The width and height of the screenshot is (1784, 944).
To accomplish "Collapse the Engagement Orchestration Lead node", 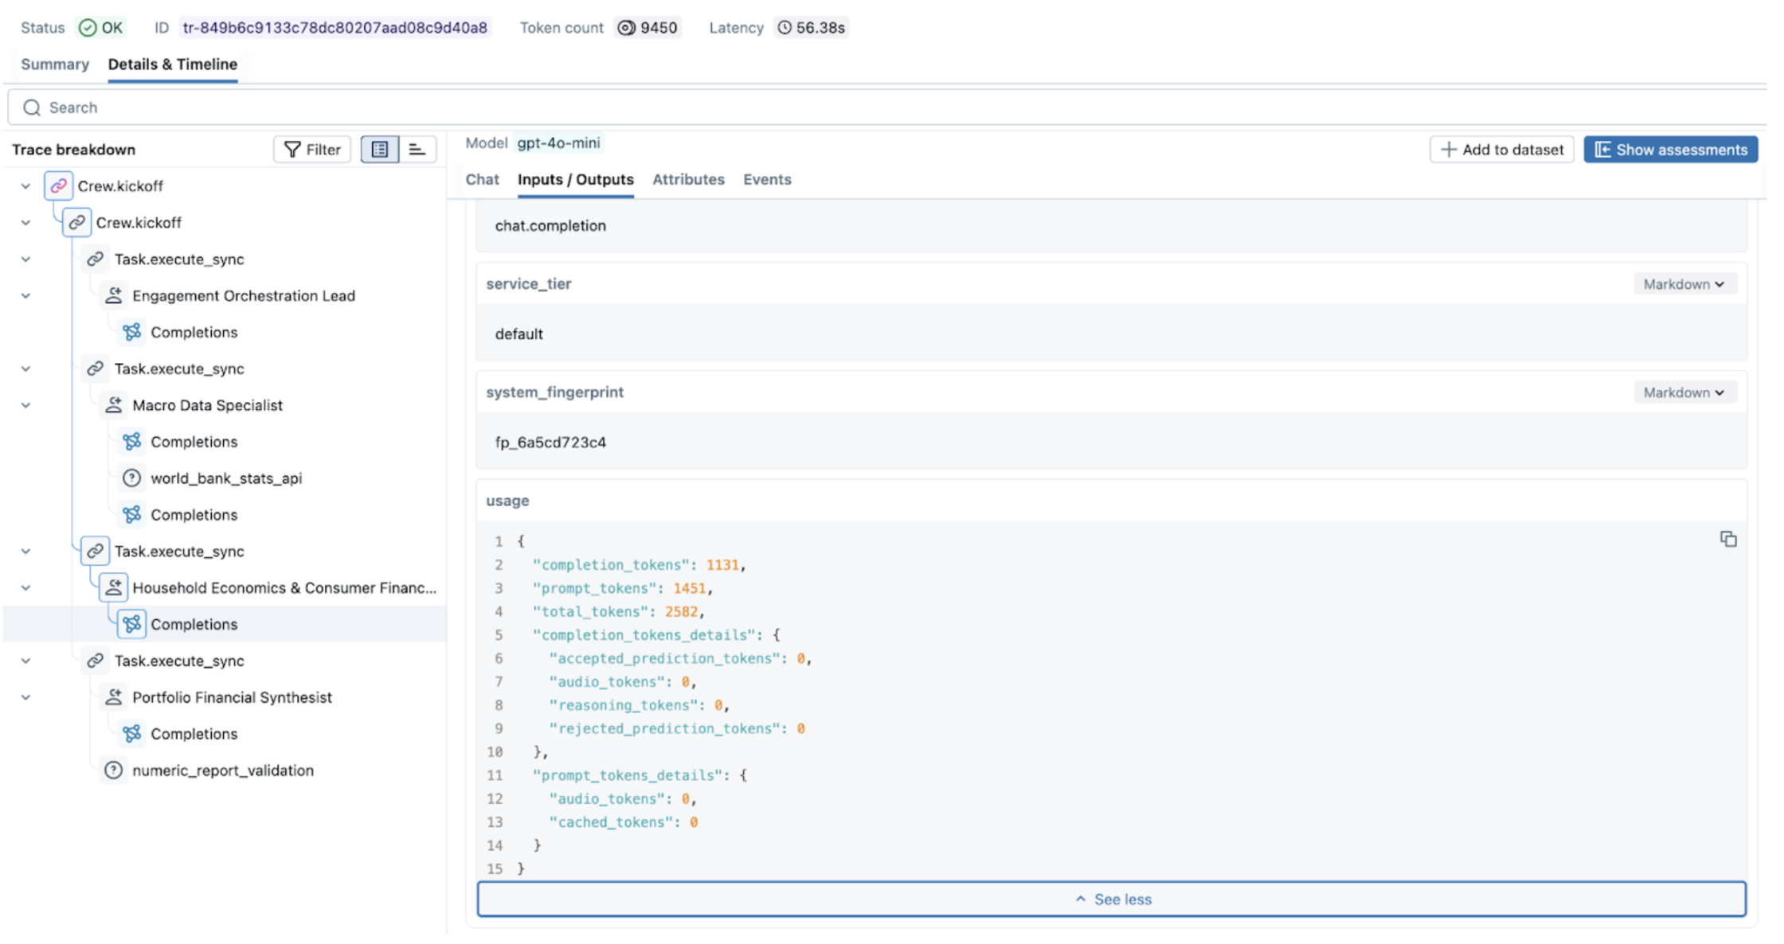I will 25,296.
